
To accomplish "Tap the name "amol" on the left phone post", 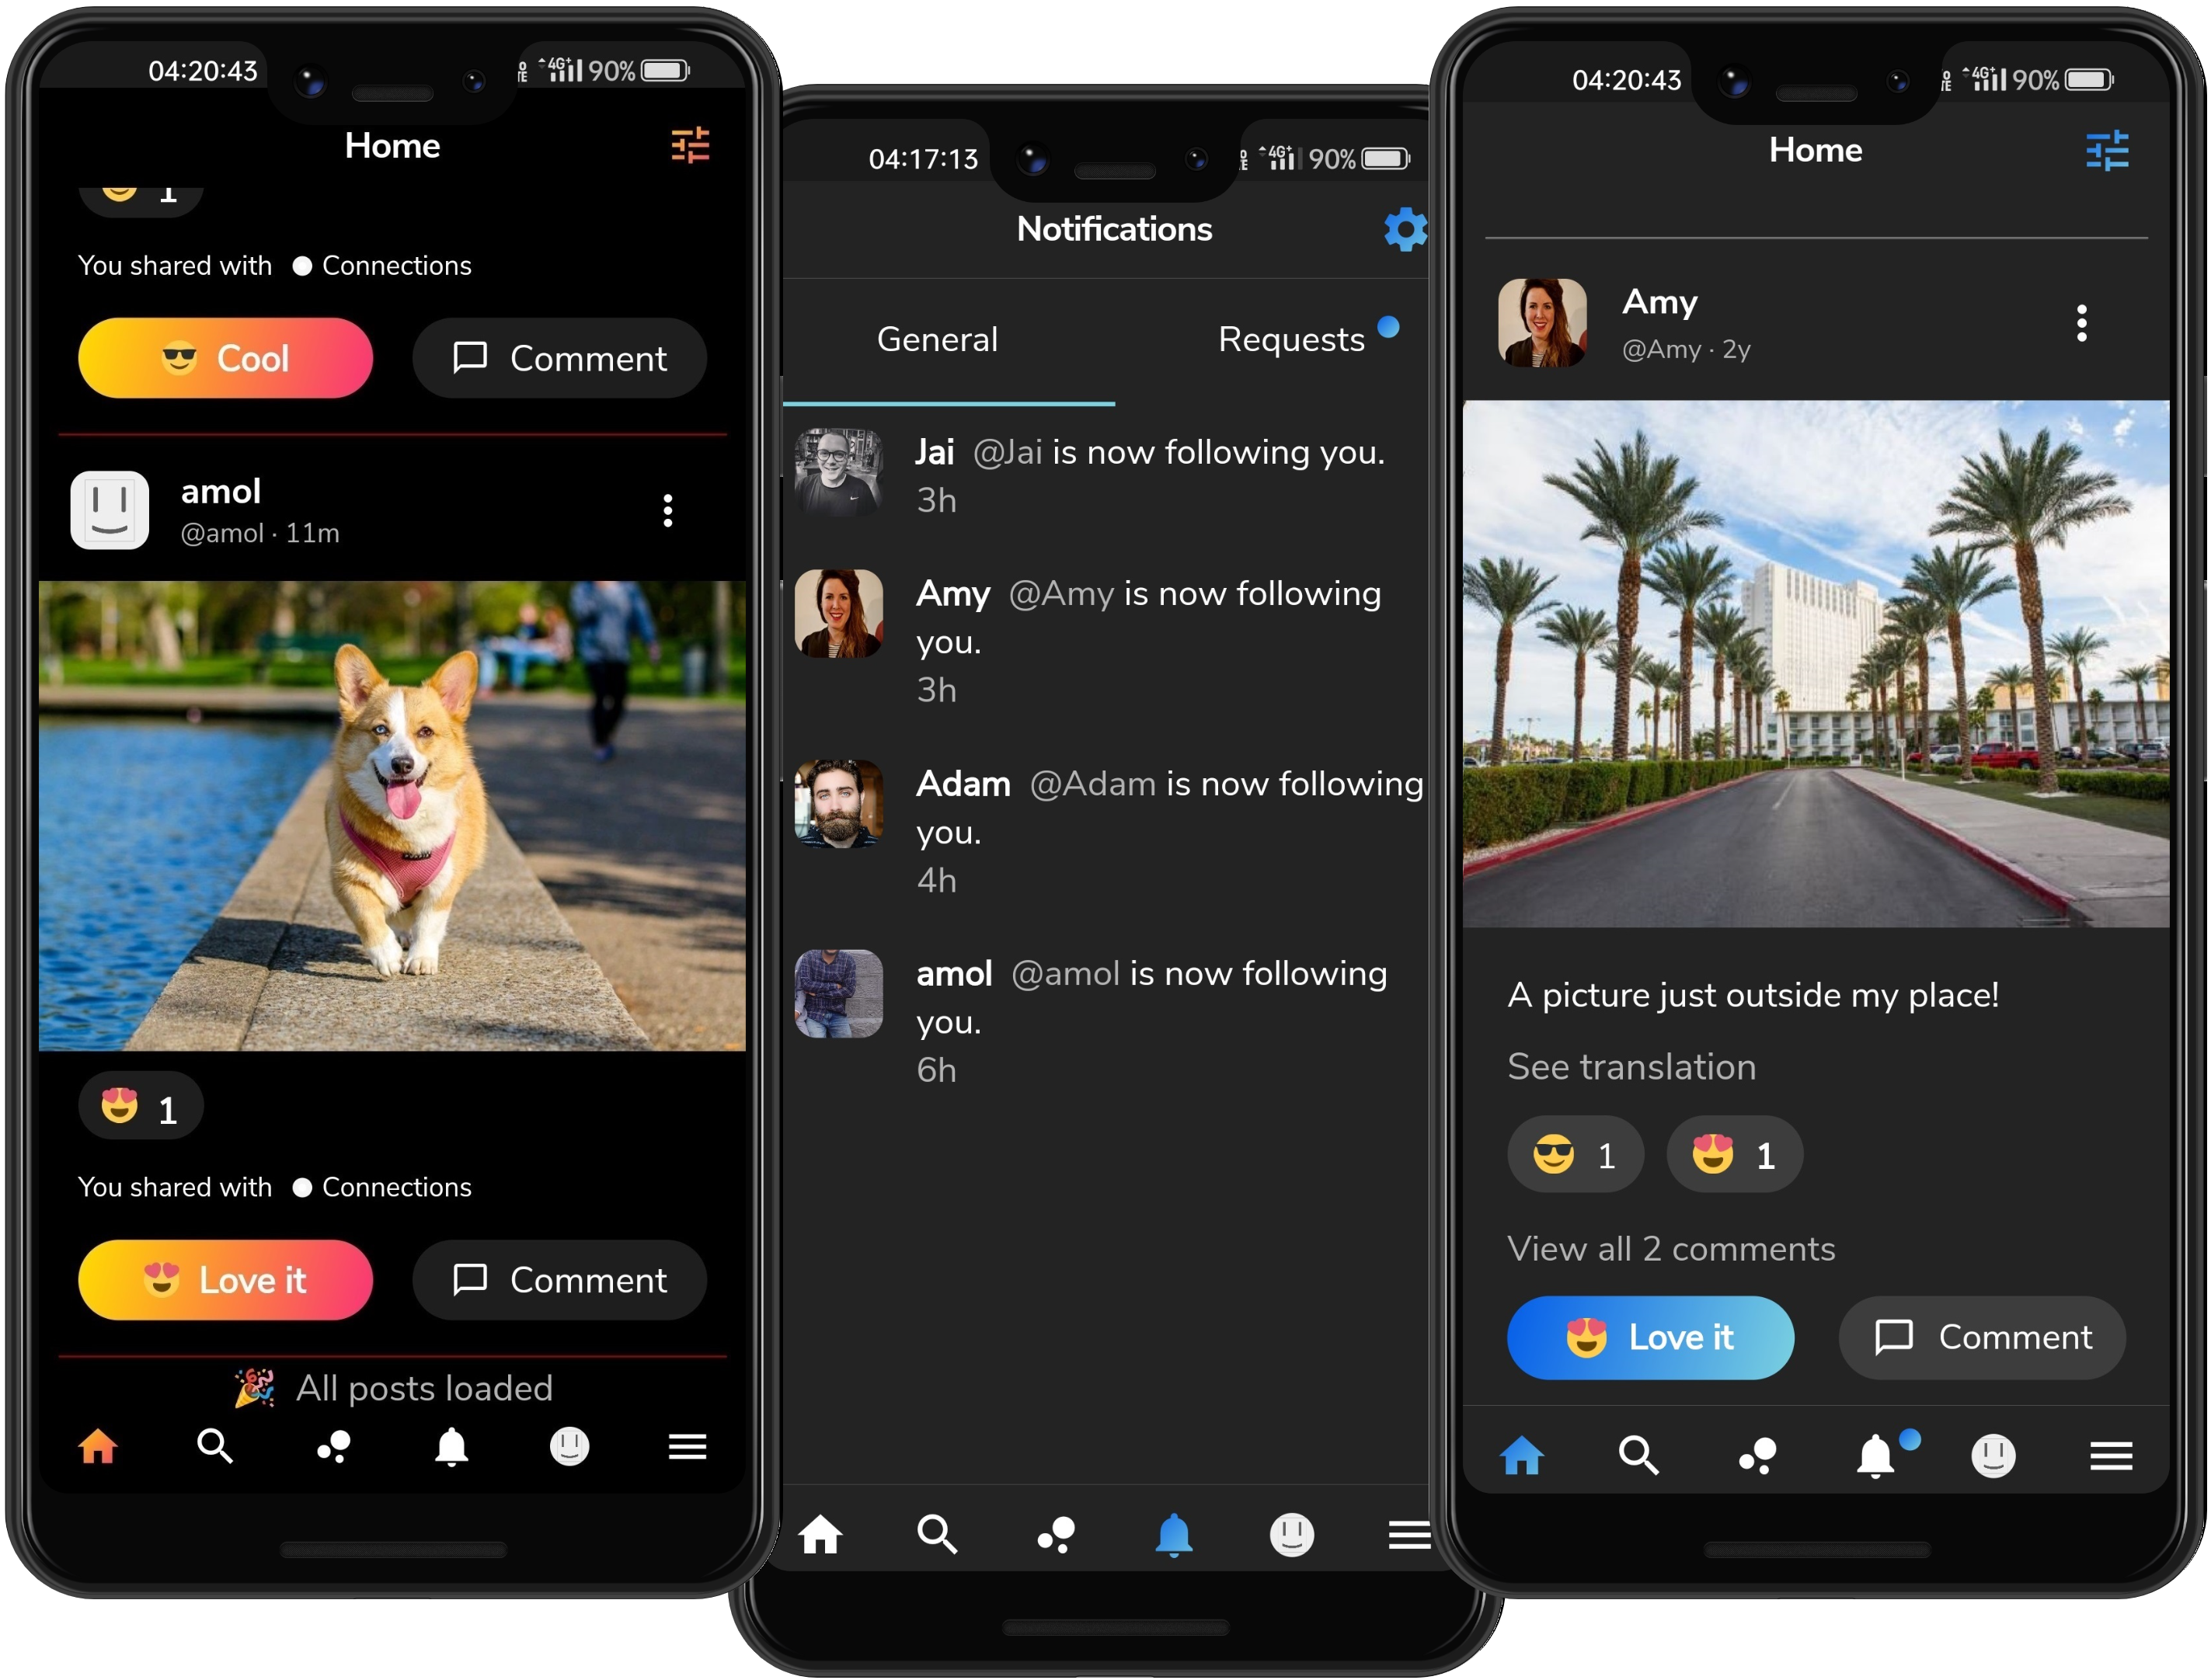I will [x=220, y=491].
